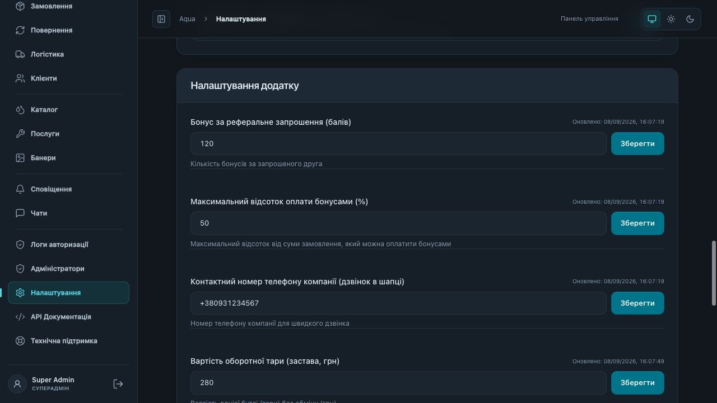Click the sidebar collapse panel icon
This screenshot has height=403, width=717.
pos(161,19)
